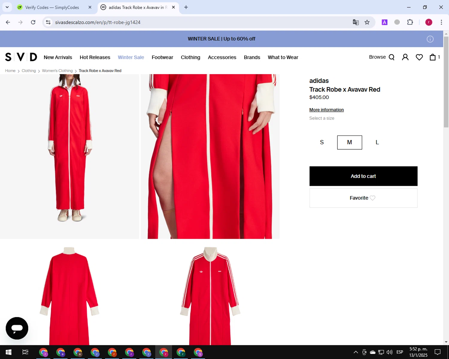
Task: Click the scrollbar down arrow
Action: click(x=446, y=342)
